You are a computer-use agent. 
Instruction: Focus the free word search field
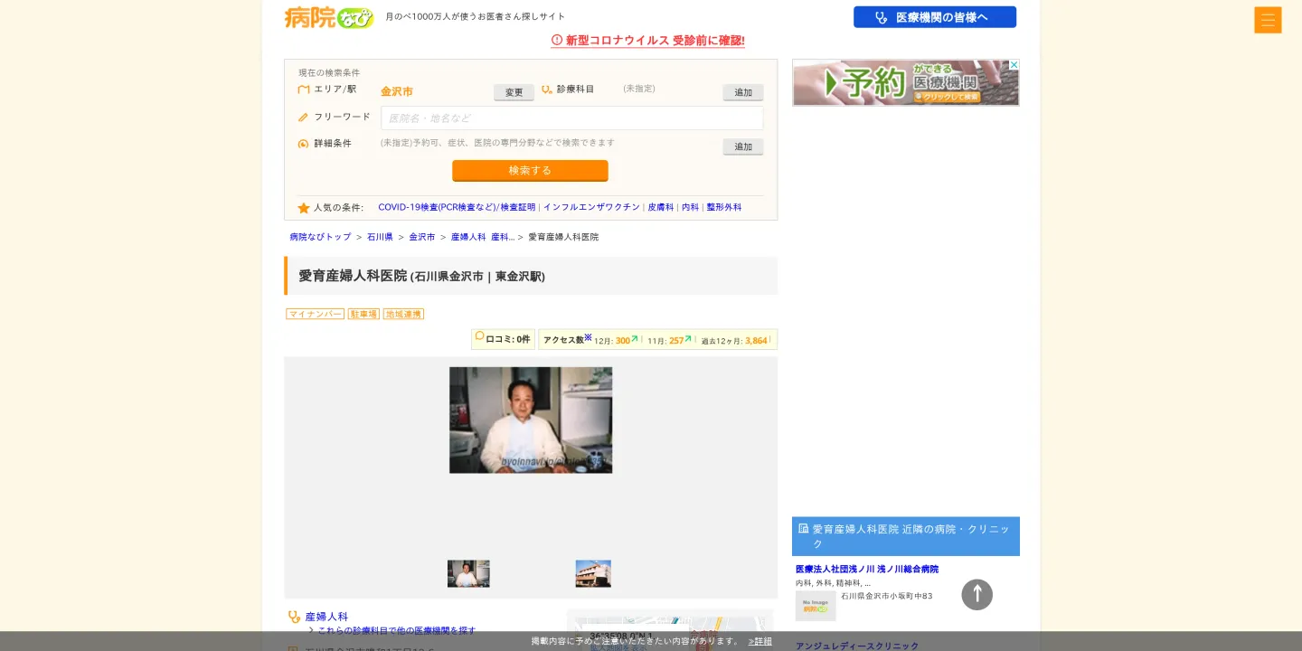(x=571, y=118)
